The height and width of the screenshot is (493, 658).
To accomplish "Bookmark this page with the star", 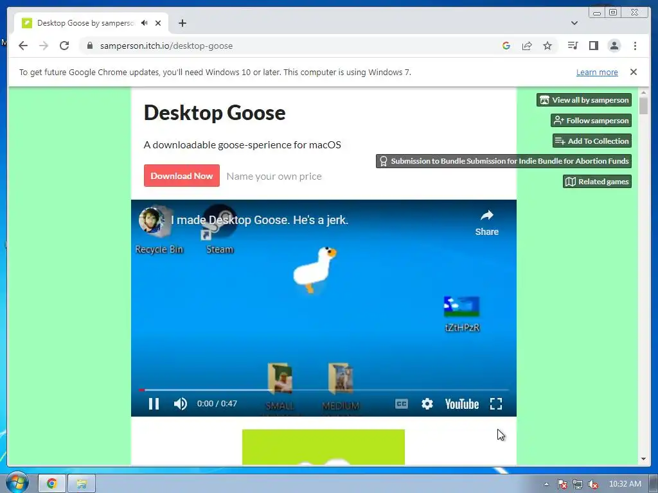I will tap(547, 46).
